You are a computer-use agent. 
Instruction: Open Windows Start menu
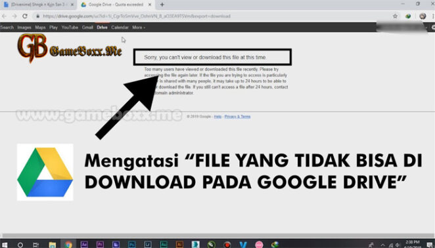(x=5, y=245)
